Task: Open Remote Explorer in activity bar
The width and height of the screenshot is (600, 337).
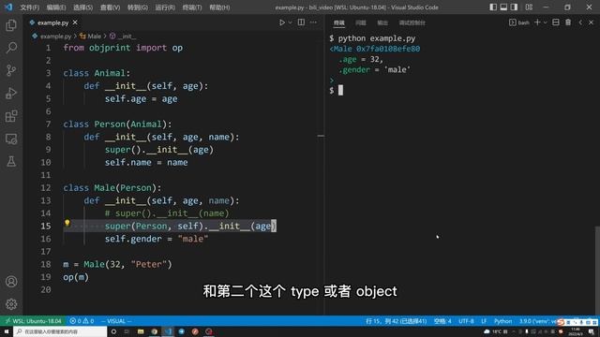Action: (x=11, y=139)
